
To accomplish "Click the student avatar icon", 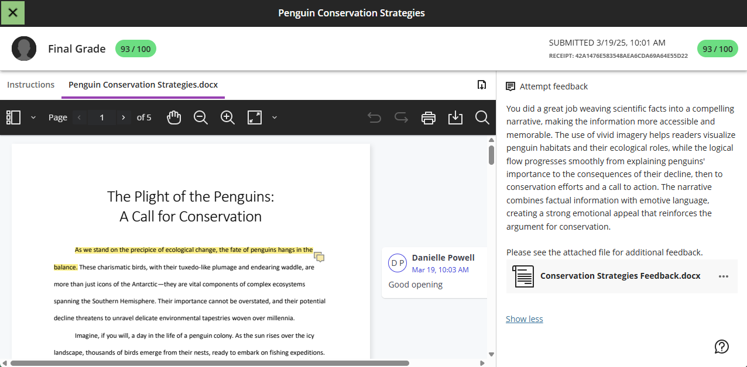I will [x=24, y=49].
